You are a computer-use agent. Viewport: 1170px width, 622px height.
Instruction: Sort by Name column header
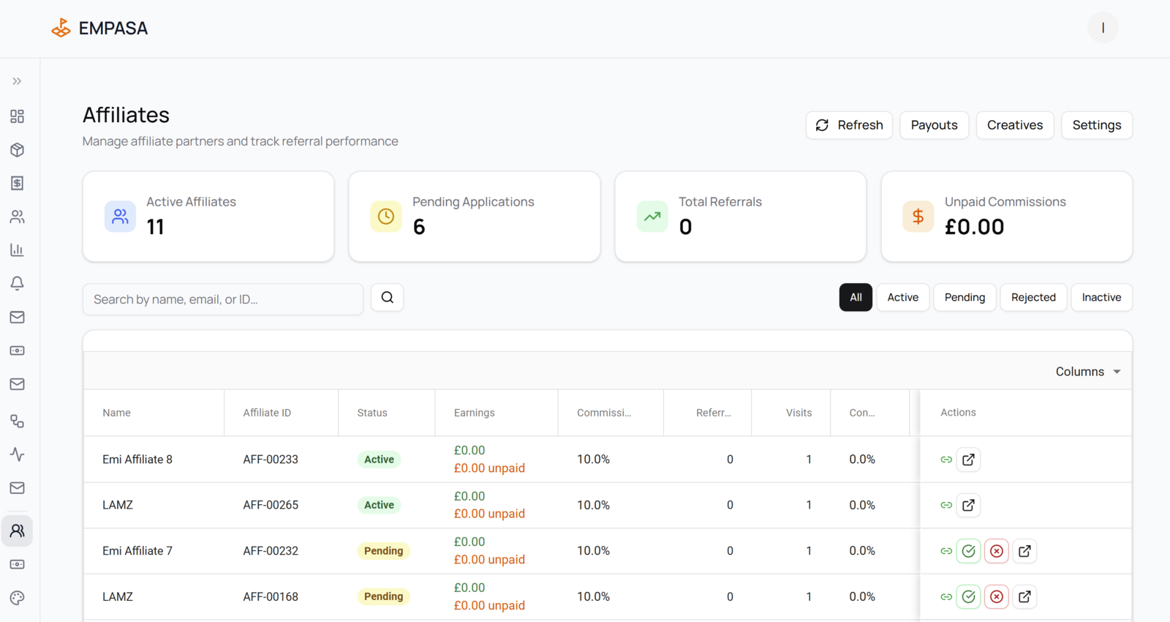point(154,413)
